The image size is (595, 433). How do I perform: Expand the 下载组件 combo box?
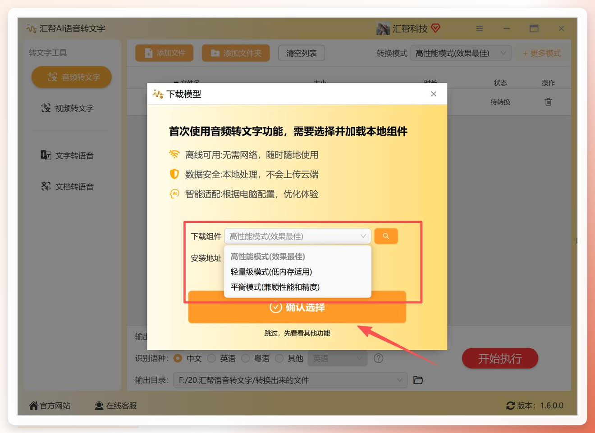coord(297,236)
